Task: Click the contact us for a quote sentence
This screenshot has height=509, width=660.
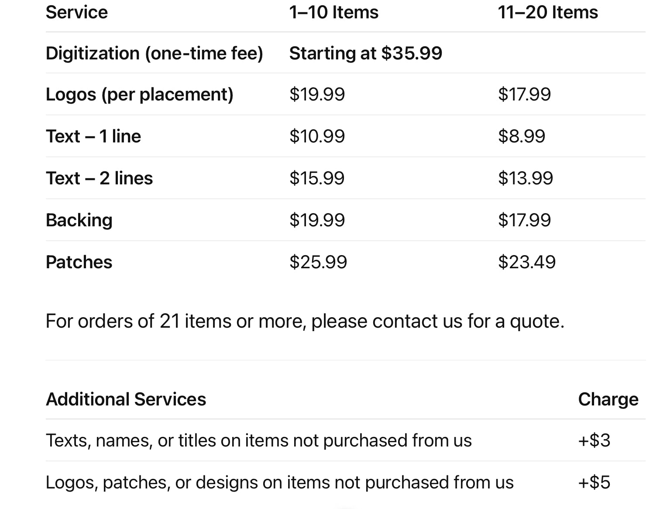Action: [305, 321]
